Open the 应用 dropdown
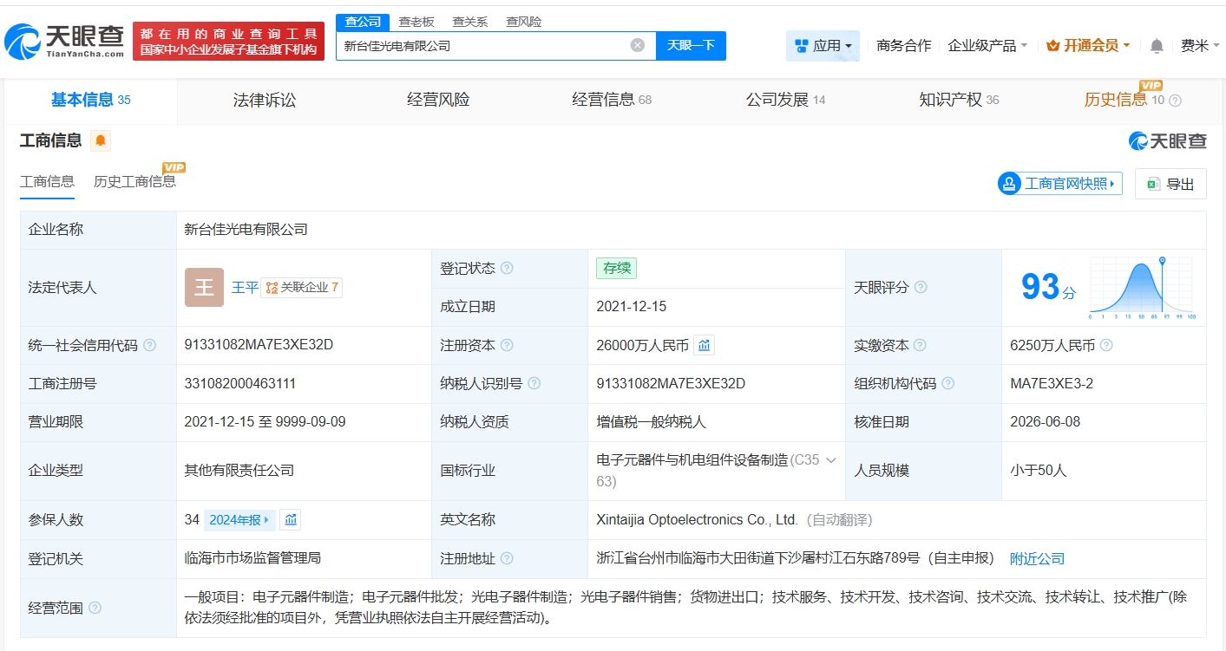This screenshot has height=651, width=1226. (823, 45)
